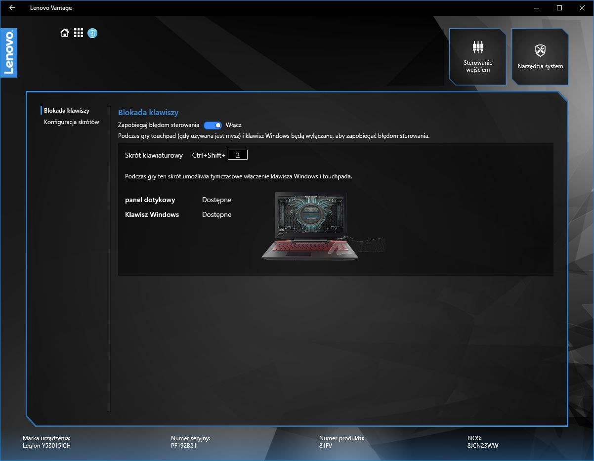Click the BIOS 8JCN23WW footer text
Image resolution: width=594 pixels, height=461 pixels.
click(x=482, y=445)
